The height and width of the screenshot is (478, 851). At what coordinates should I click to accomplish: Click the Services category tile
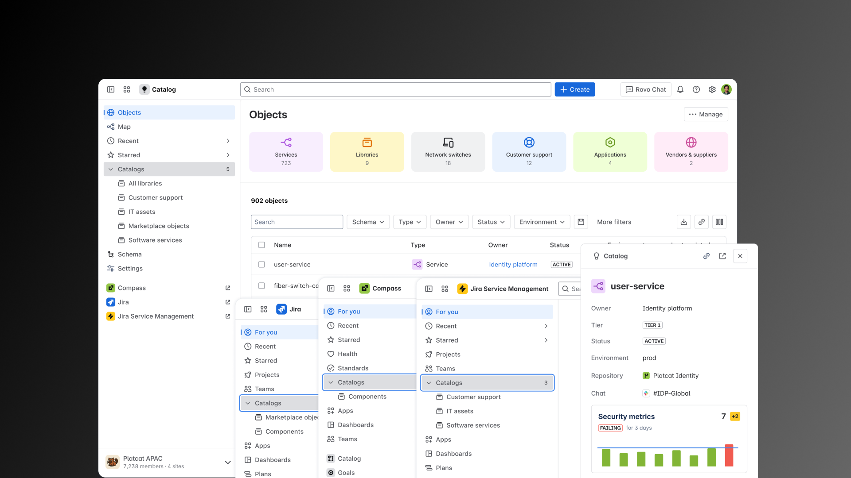pyautogui.click(x=286, y=152)
